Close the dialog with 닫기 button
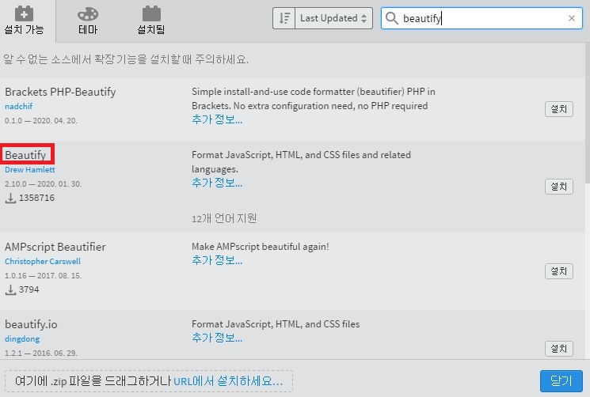 561,381
